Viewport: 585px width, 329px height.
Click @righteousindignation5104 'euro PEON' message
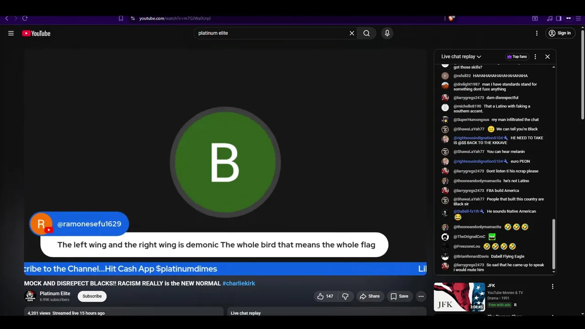[x=520, y=161]
